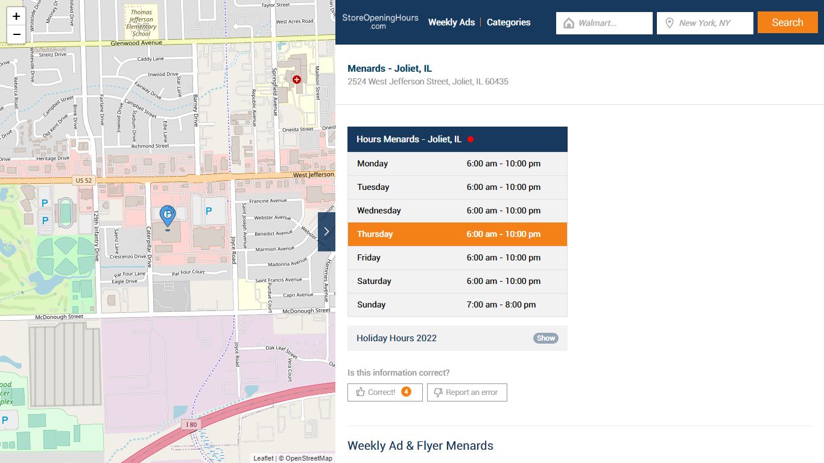824x463 pixels.
Task: Click the location input field
Action: point(705,23)
